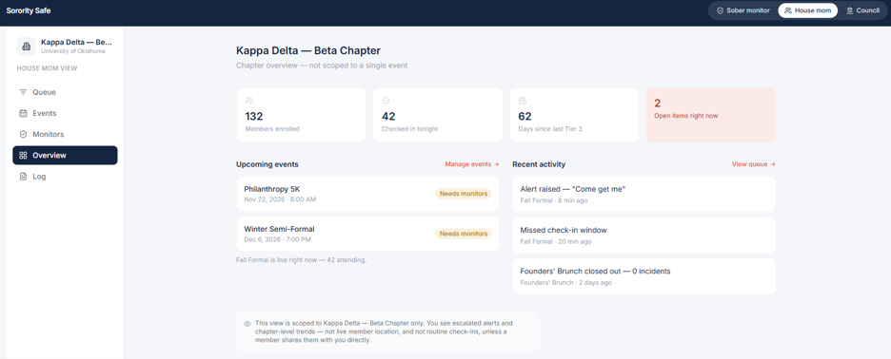
Task: Click the Monitors shield icon
Action: [23, 135]
